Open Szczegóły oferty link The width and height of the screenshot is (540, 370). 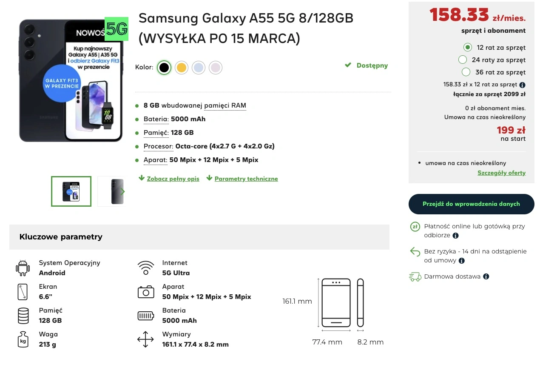pos(501,173)
